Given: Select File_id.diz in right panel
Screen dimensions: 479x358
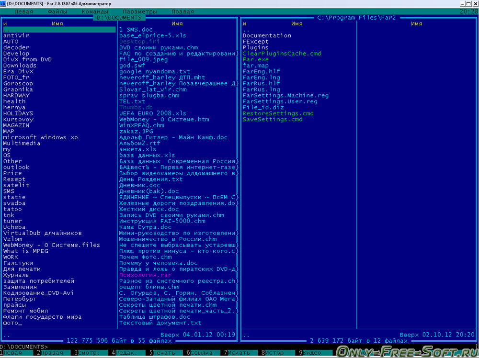Looking at the screenshot, I should [x=263, y=107].
